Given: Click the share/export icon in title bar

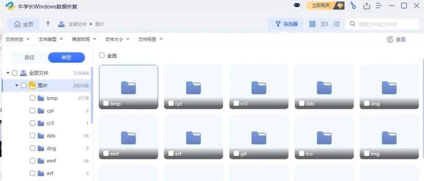Looking at the screenshot, I should tap(366, 5).
